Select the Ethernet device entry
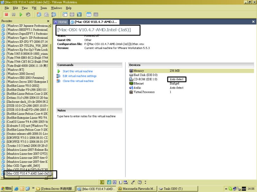The image size is (257, 192). 137,84
